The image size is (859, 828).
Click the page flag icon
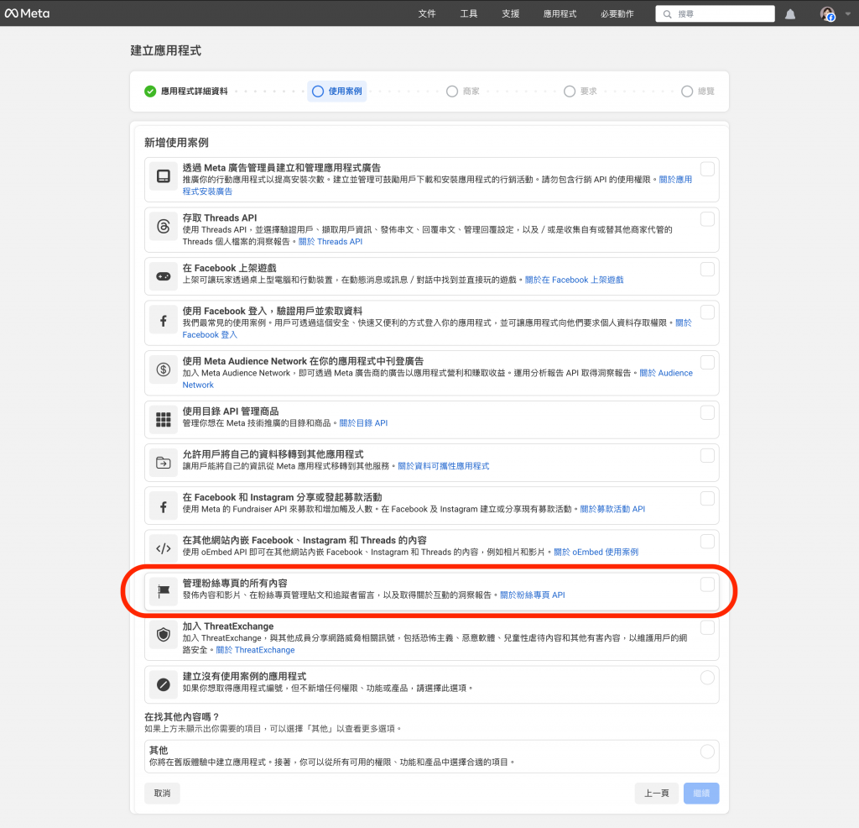(x=164, y=591)
